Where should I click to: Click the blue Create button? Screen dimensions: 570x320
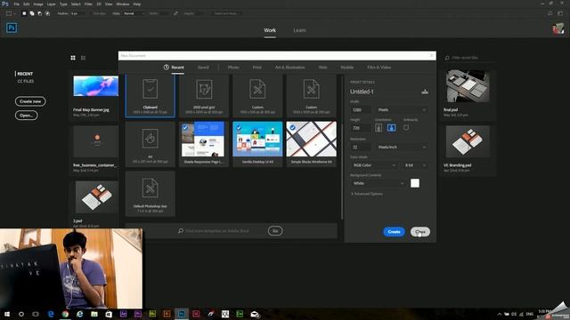click(394, 231)
